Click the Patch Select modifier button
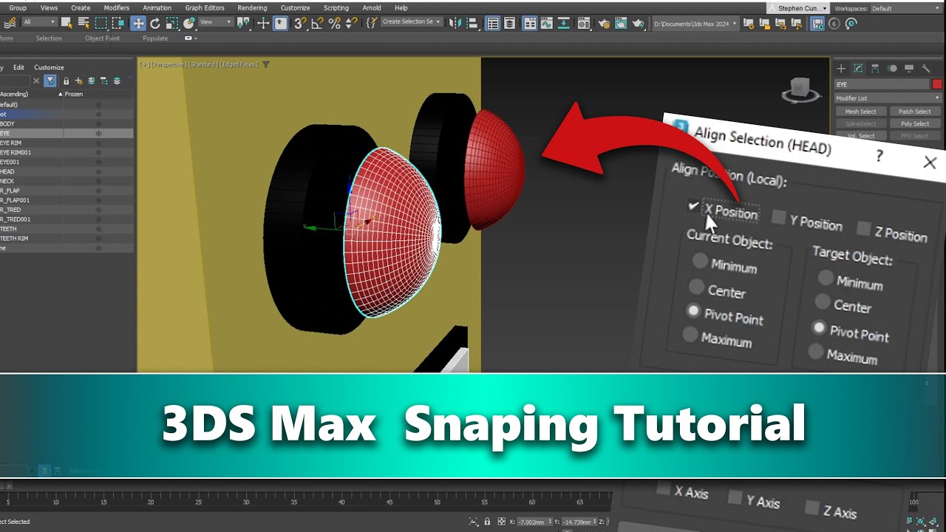This screenshot has width=946, height=532. click(915, 112)
